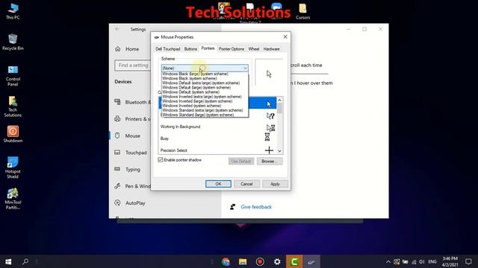Screen dimensions: 478x268
Task: Open Printers & scanners in Settings sidebar
Action: (x=132, y=119)
